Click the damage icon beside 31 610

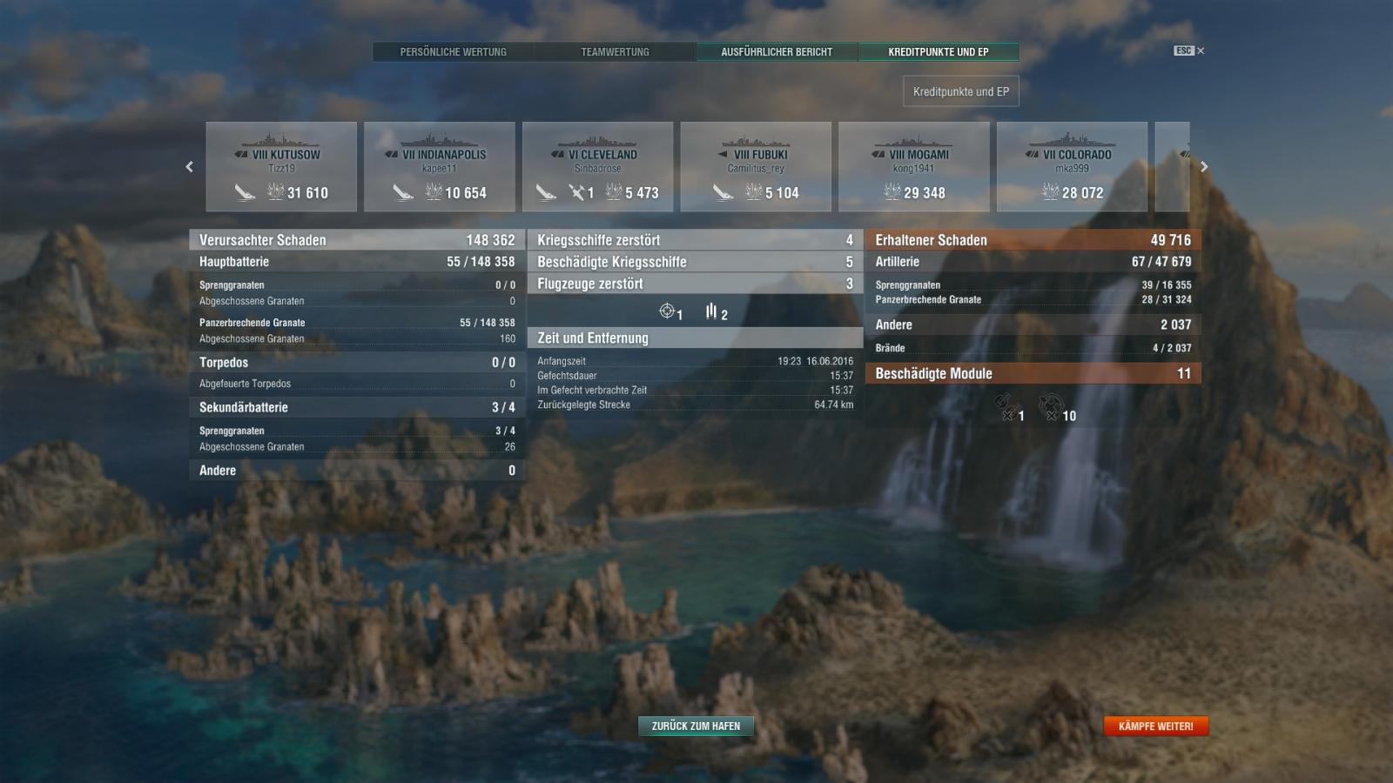point(275,191)
